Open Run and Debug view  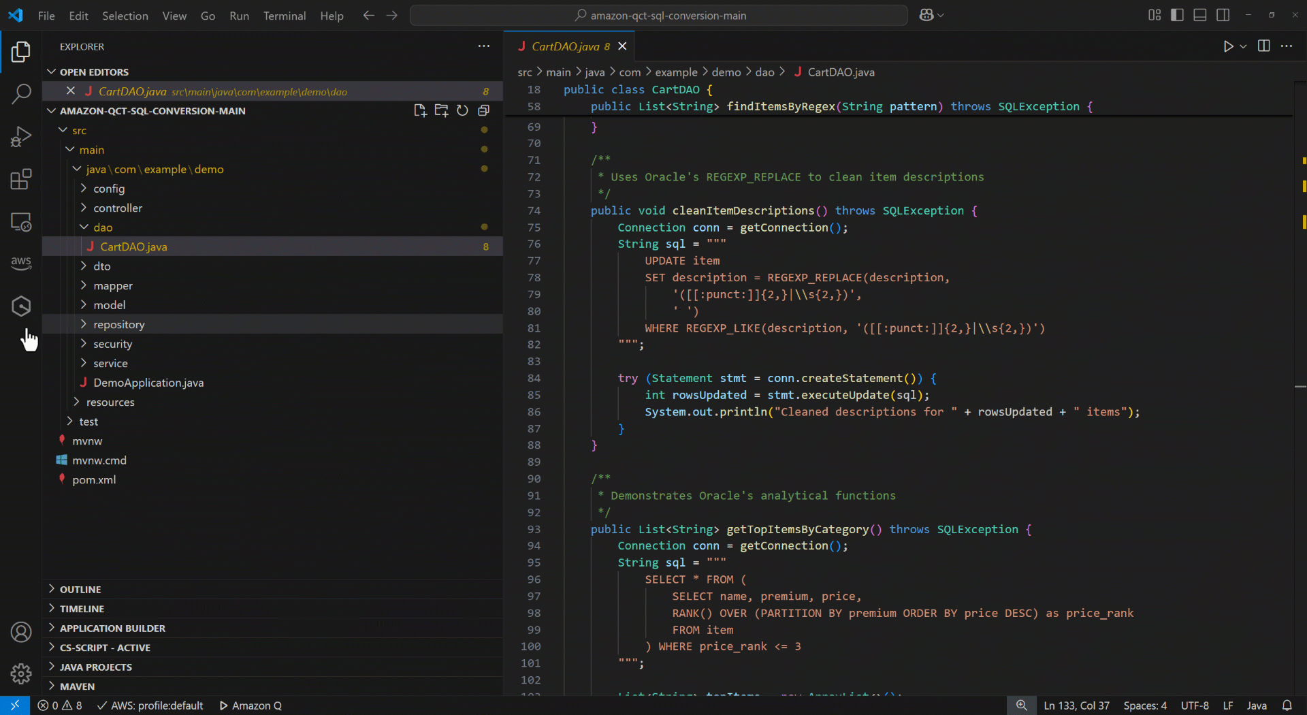(21, 137)
